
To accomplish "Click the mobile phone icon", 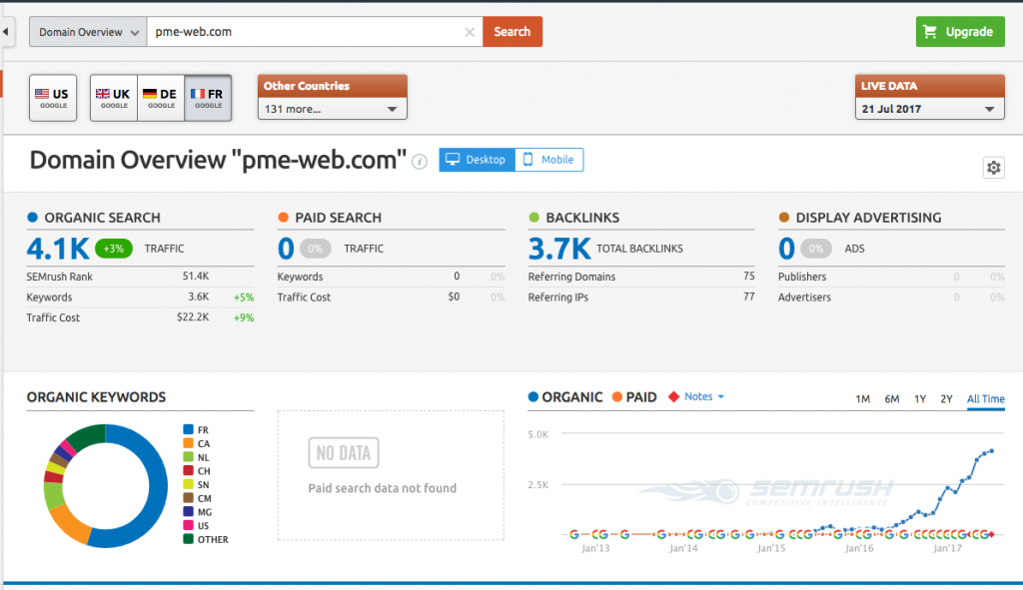I will 527,159.
